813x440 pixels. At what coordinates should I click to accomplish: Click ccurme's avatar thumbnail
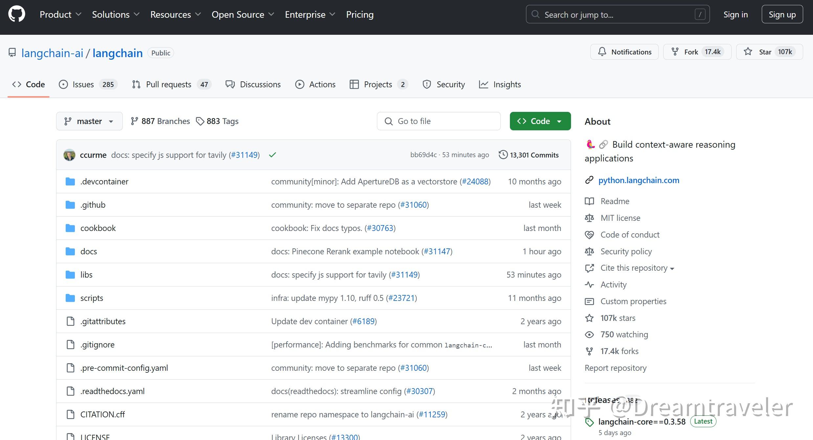(x=69, y=155)
